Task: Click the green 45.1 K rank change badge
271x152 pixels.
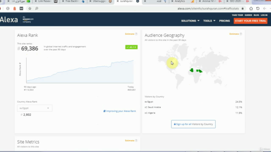Action: 131,47
